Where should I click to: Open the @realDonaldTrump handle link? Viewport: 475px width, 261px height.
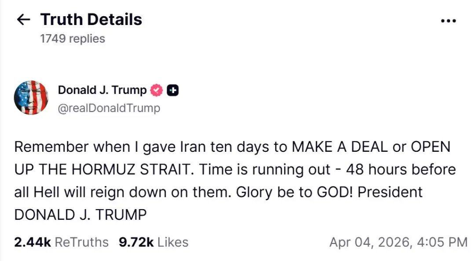click(x=109, y=108)
